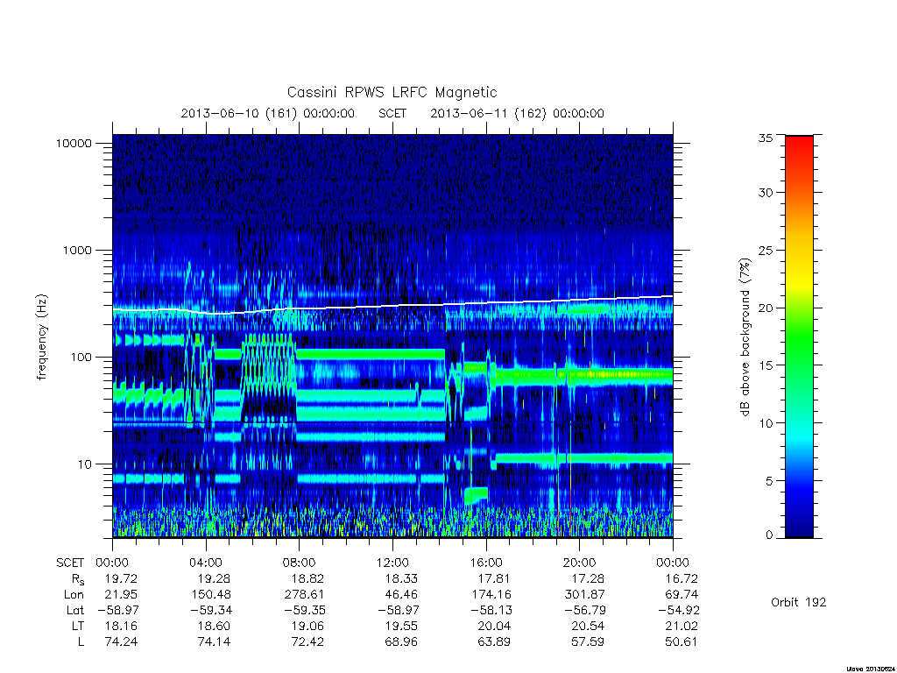Viewport: 897px width, 673px height.
Task: Click the Lon value 150.48
Action: point(211,595)
